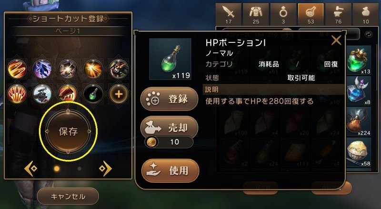Switch to the armor inventory tab
The width and height of the screenshot is (381, 209).
click(x=256, y=14)
